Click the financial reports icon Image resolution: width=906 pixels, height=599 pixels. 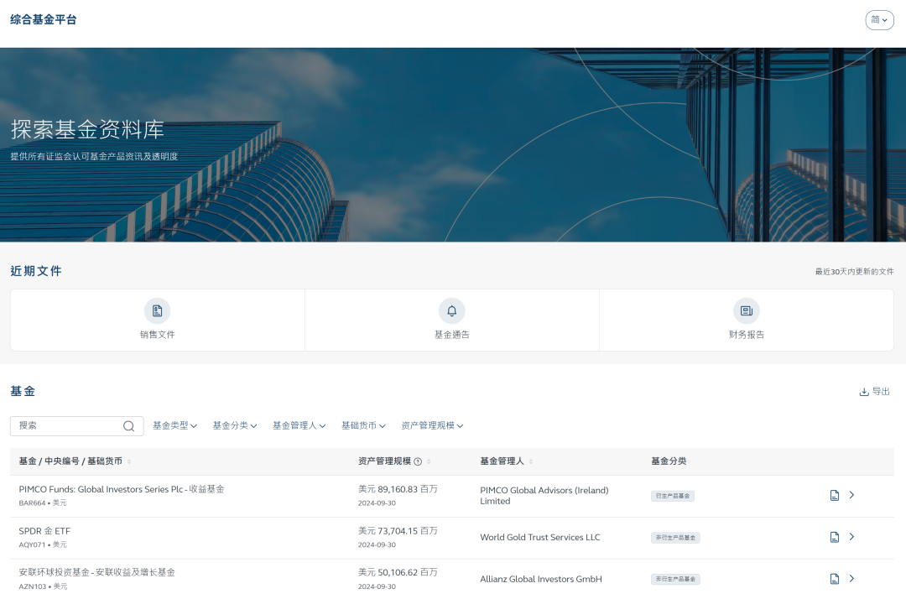tap(746, 311)
